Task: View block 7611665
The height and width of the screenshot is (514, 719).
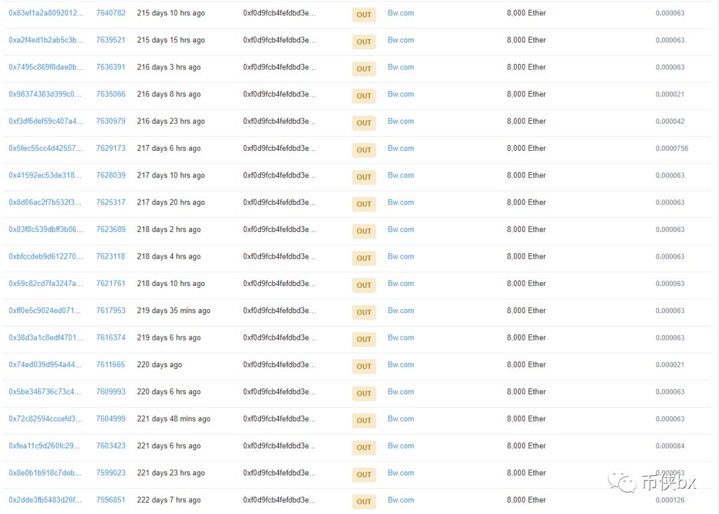Action: tap(111, 364)
